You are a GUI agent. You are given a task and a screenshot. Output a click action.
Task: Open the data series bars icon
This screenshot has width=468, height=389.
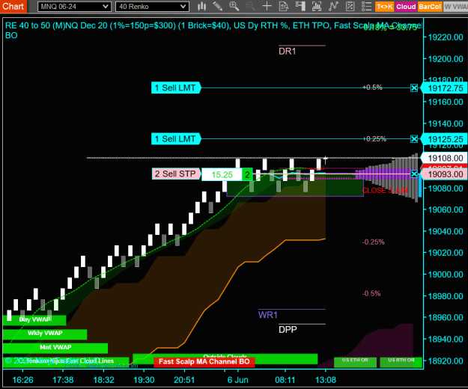pyautogui.click(x=317, y=6)
